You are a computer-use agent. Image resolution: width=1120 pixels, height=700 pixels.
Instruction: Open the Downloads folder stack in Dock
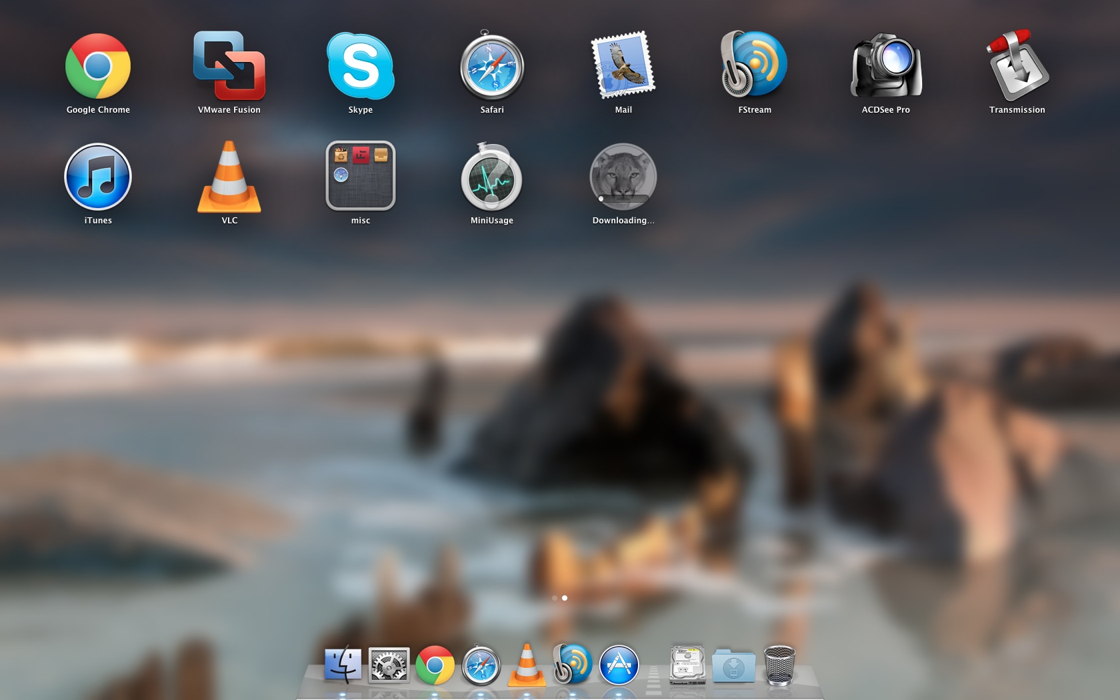click(733, 666)
